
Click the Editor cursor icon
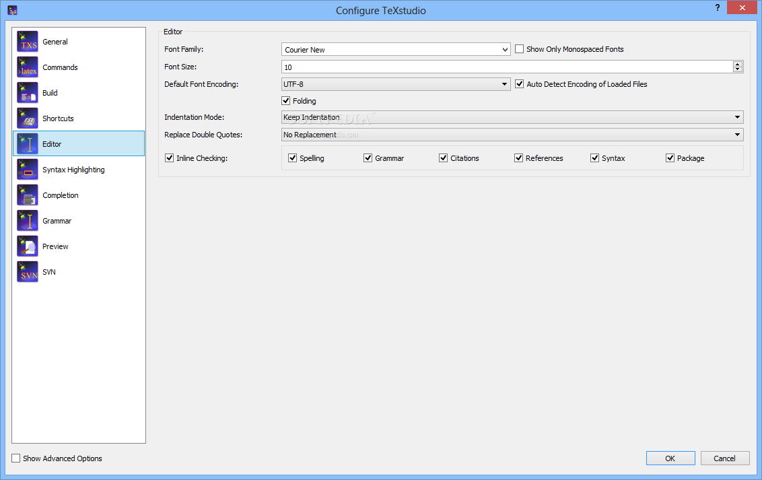(x=28, y=144)
